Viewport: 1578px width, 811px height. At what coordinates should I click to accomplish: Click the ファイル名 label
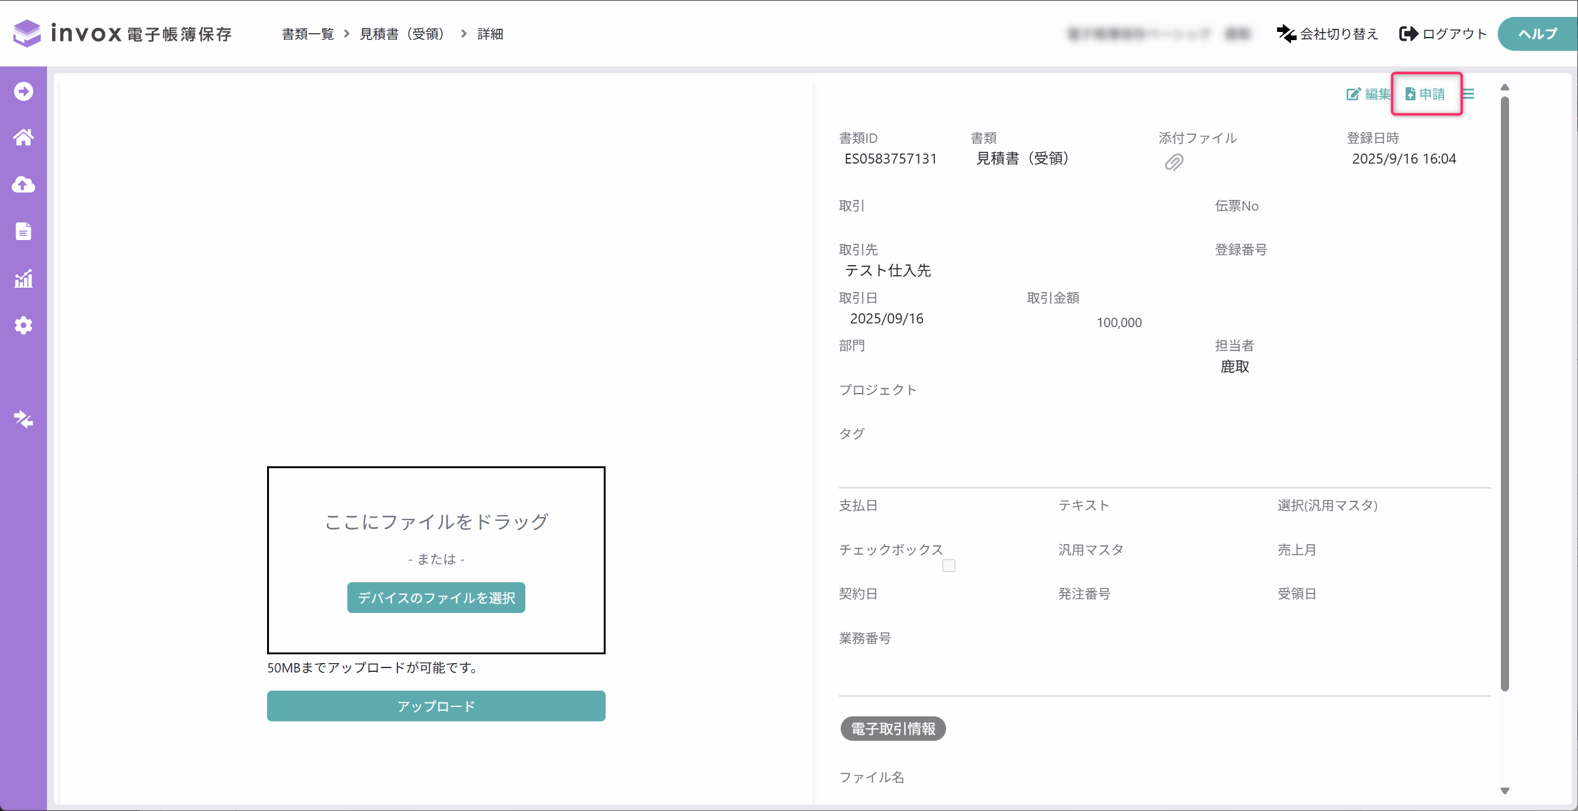[871, 777]
